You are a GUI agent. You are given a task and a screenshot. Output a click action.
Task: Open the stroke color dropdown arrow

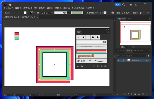[x=34, y=13]
